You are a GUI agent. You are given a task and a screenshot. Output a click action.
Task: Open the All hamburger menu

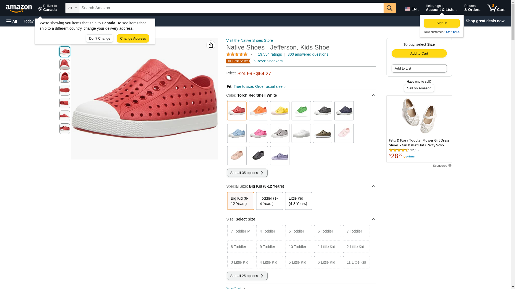coord(12,21)
